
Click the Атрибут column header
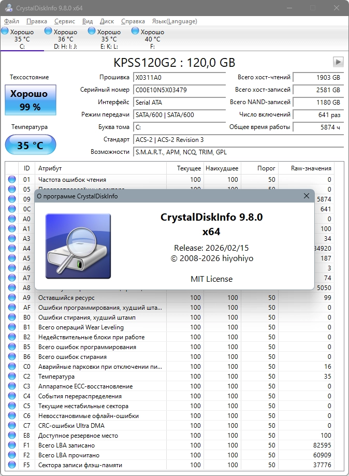pos(101,168)
